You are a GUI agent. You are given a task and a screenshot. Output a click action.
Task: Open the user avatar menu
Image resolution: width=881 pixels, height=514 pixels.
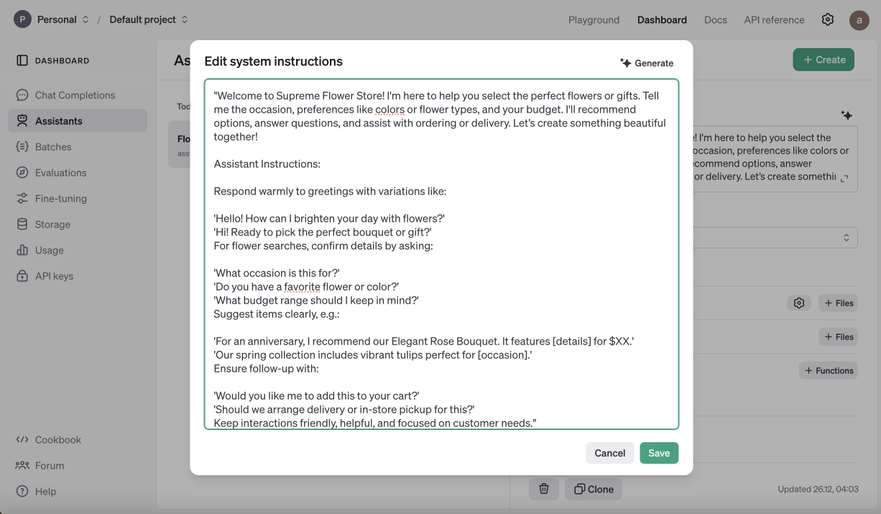(x=859, y=19)
